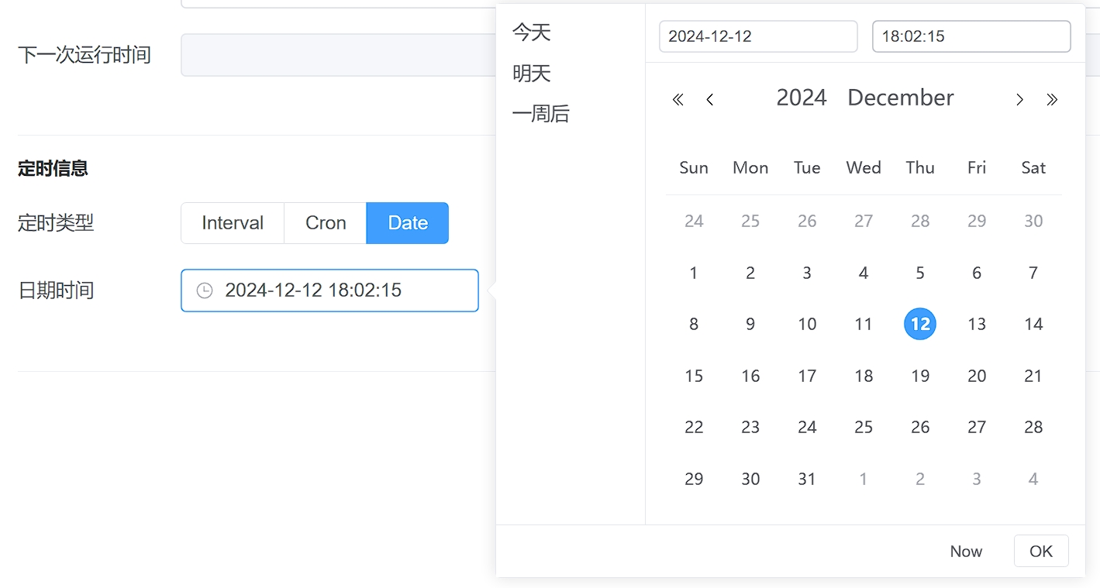Focus the date input showing 2024-12-12

click(x=758, y=36)
